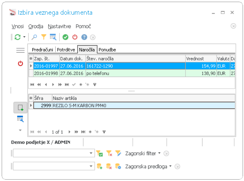Click 'po telefonu' cell

click(135, 73)
